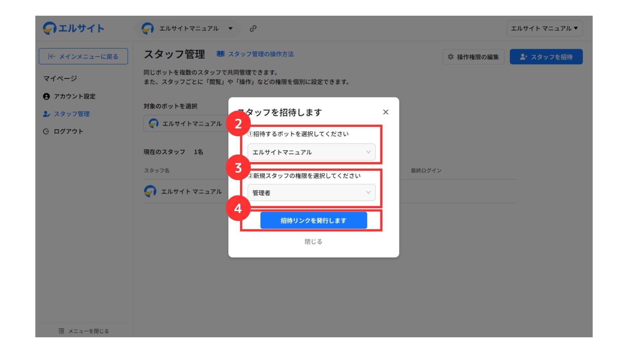Open スタッフ管理の操作方法 help link
This screenshot has width=628, height=353.
click(x=260, y=54)
